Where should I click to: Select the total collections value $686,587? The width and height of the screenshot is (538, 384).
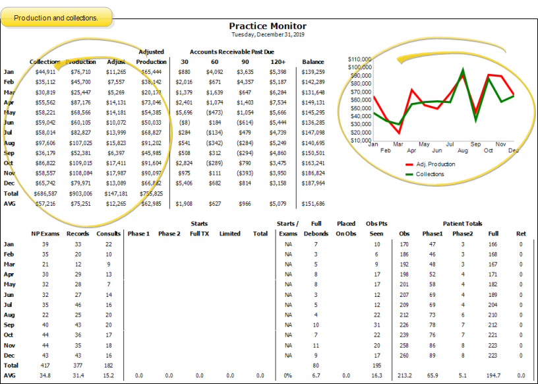tap(45, 194)
